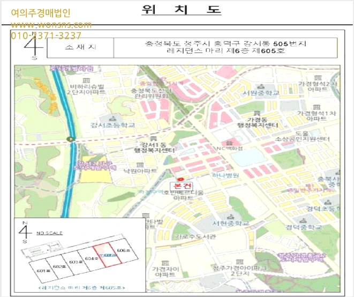Click the 가로수도서관 label
354x297 pixels.
click(195, 236)
